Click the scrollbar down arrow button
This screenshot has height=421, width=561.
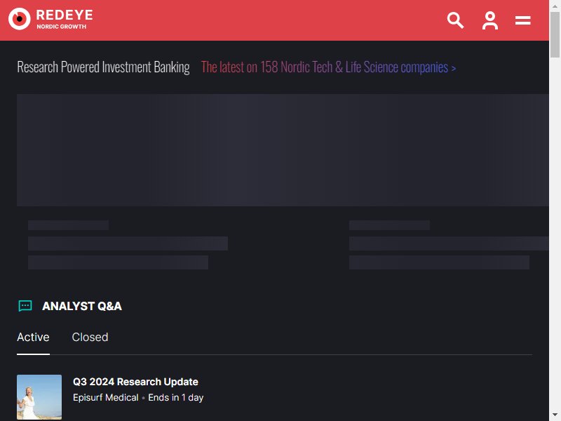pos(555,415)
